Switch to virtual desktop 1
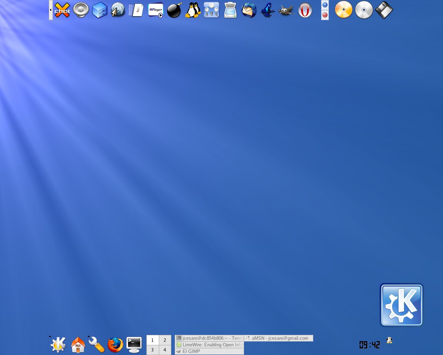This screenshot has width=443, height=355. (x=152, y=340)
